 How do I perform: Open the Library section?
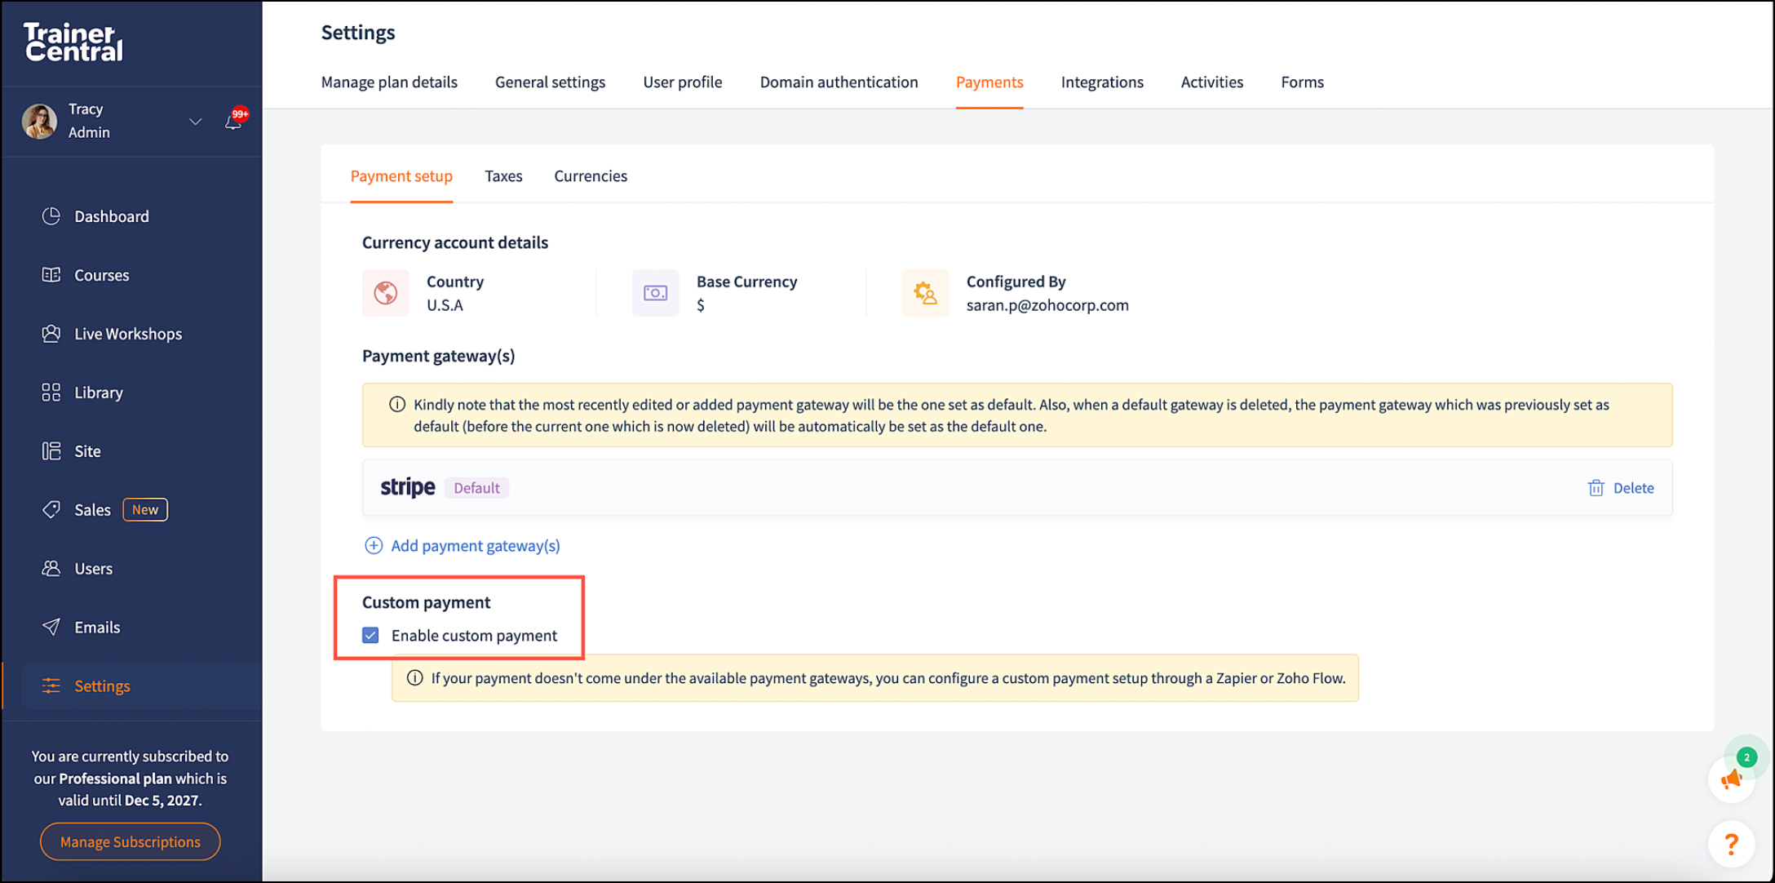[x=98, y=393]
